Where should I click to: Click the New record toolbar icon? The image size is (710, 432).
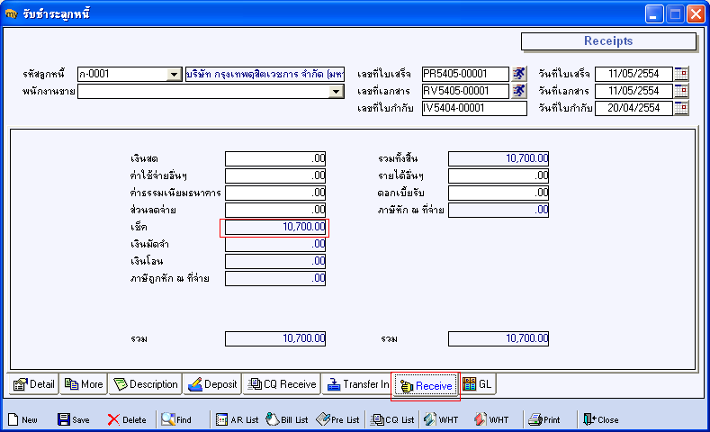point(22,419)
